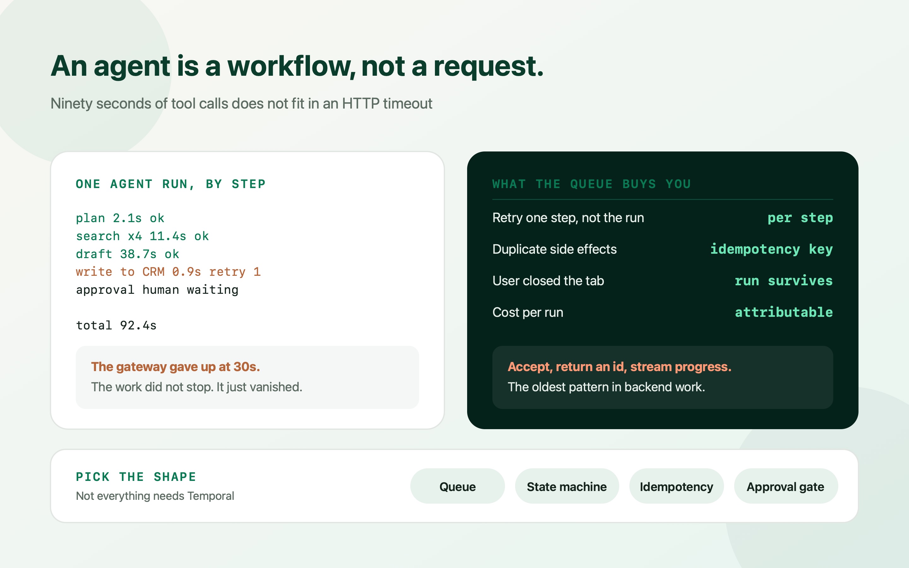
Task: Select the line 'write to CRM 0.9s retry 1'
Action: 168,272
